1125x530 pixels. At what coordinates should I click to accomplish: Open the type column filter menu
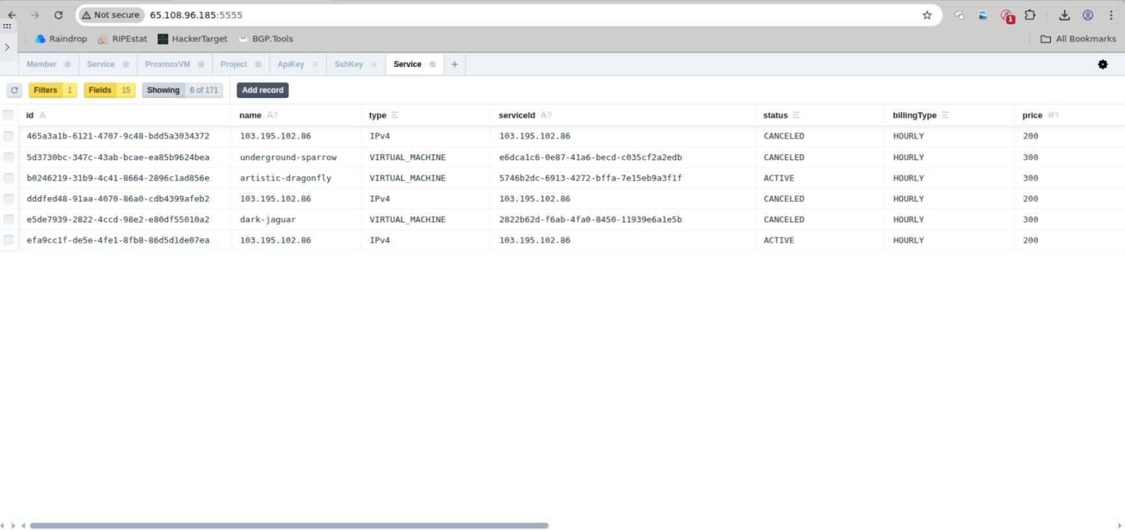pyautogui.click(x=394, y=115)
